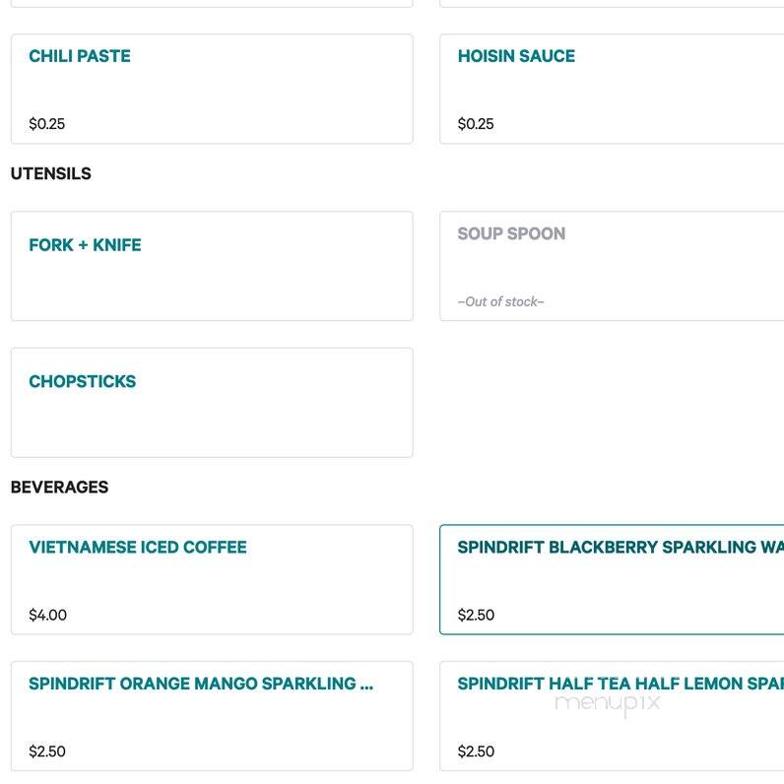Click the menupix watermark logo
Viewport: 784px width, 784px height.
608,704
